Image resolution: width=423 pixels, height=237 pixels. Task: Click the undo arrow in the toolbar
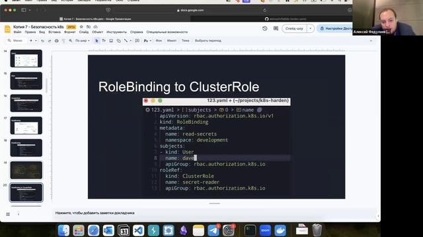tap(42, 41)
